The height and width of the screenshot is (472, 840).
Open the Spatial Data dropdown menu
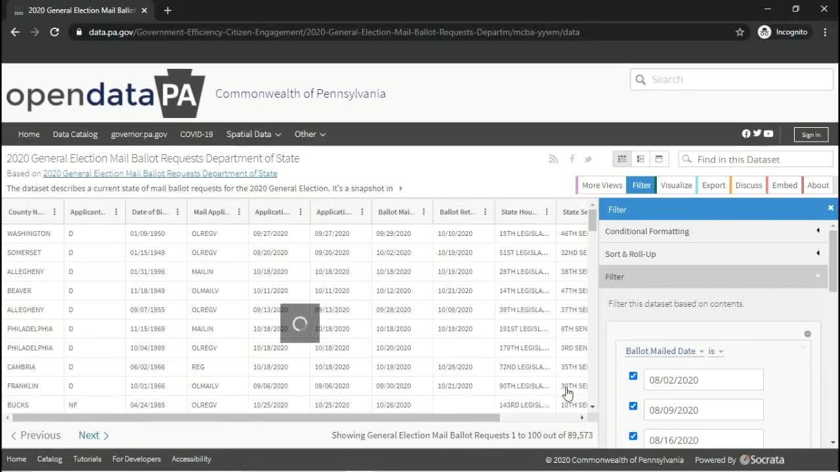tap(253, 134)
